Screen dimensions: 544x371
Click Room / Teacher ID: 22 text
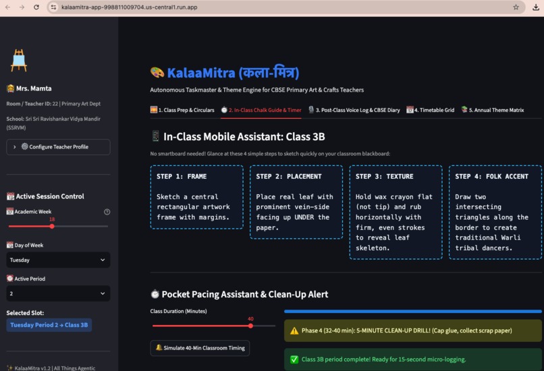(x=53, y=104)
